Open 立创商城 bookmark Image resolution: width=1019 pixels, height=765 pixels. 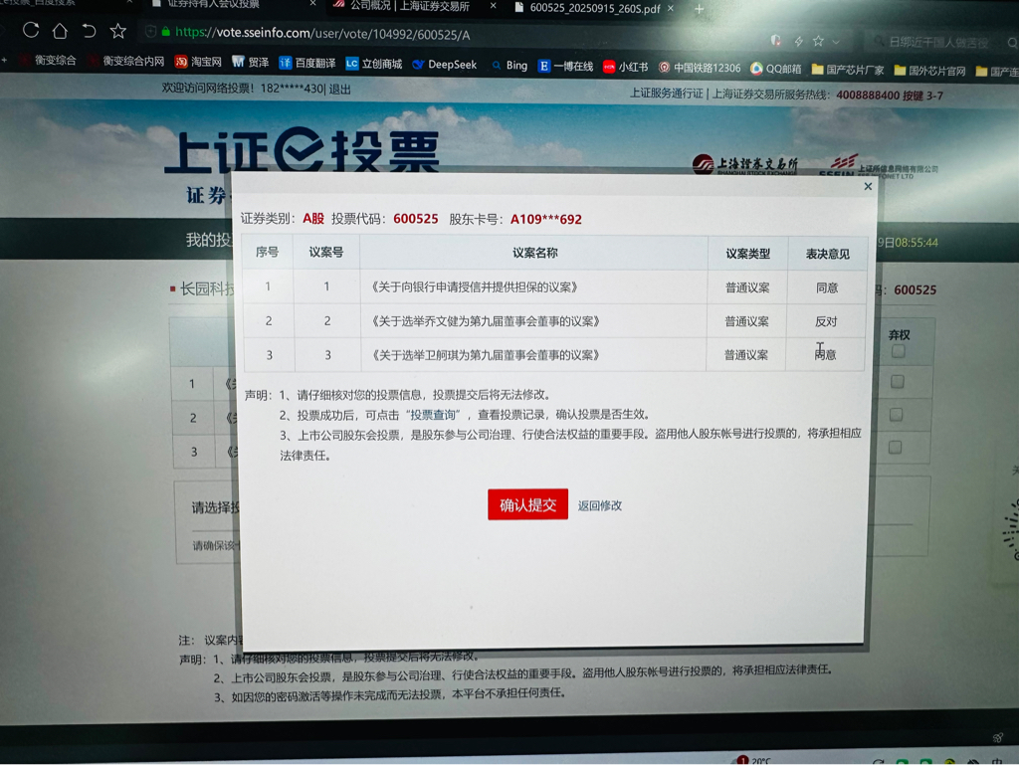tap(374, 64)
